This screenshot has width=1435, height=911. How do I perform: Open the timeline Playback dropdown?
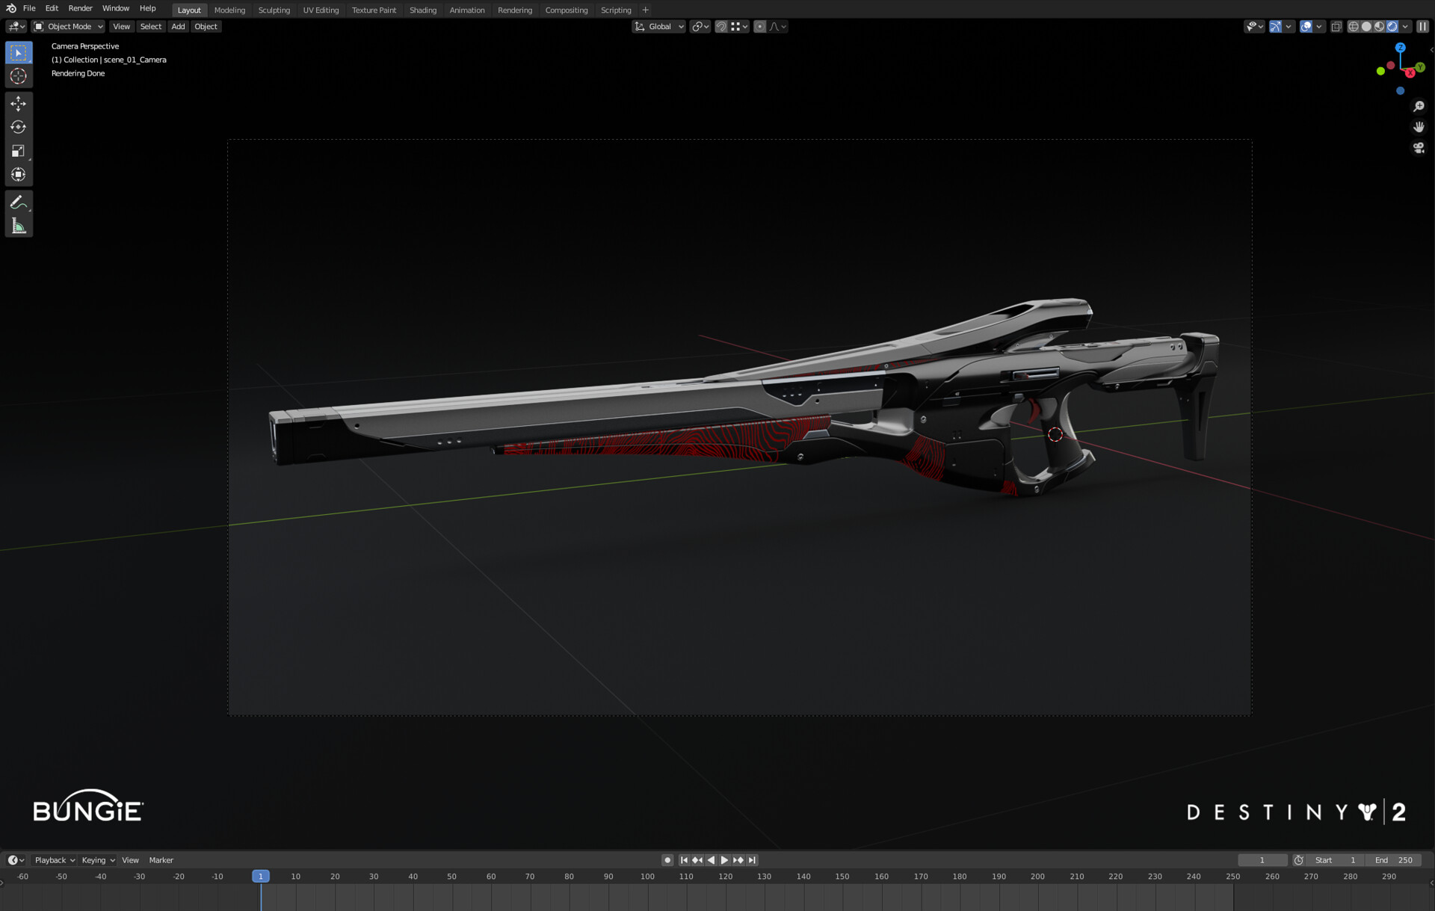(55, 860)
